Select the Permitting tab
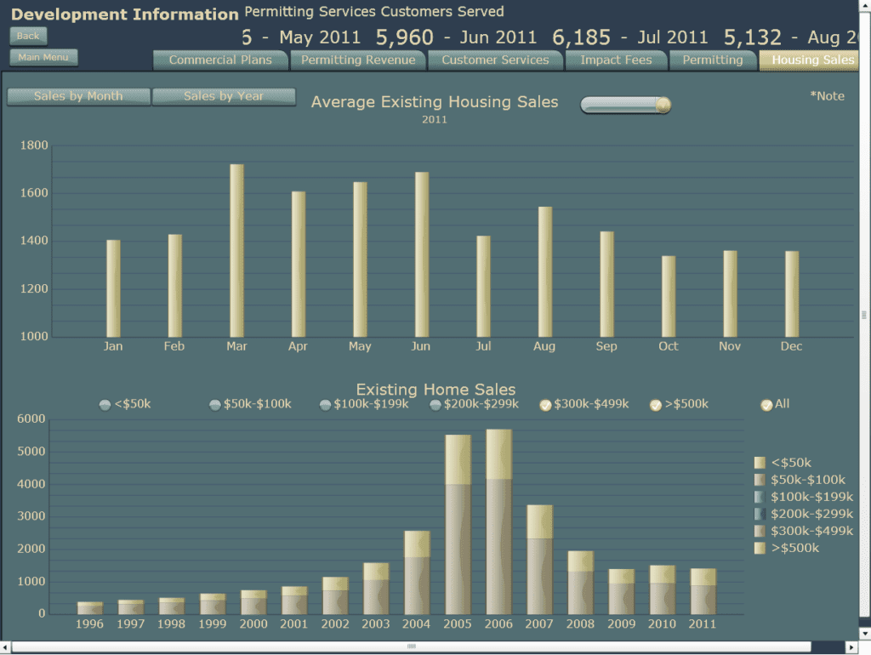 [x=714, y=60]
